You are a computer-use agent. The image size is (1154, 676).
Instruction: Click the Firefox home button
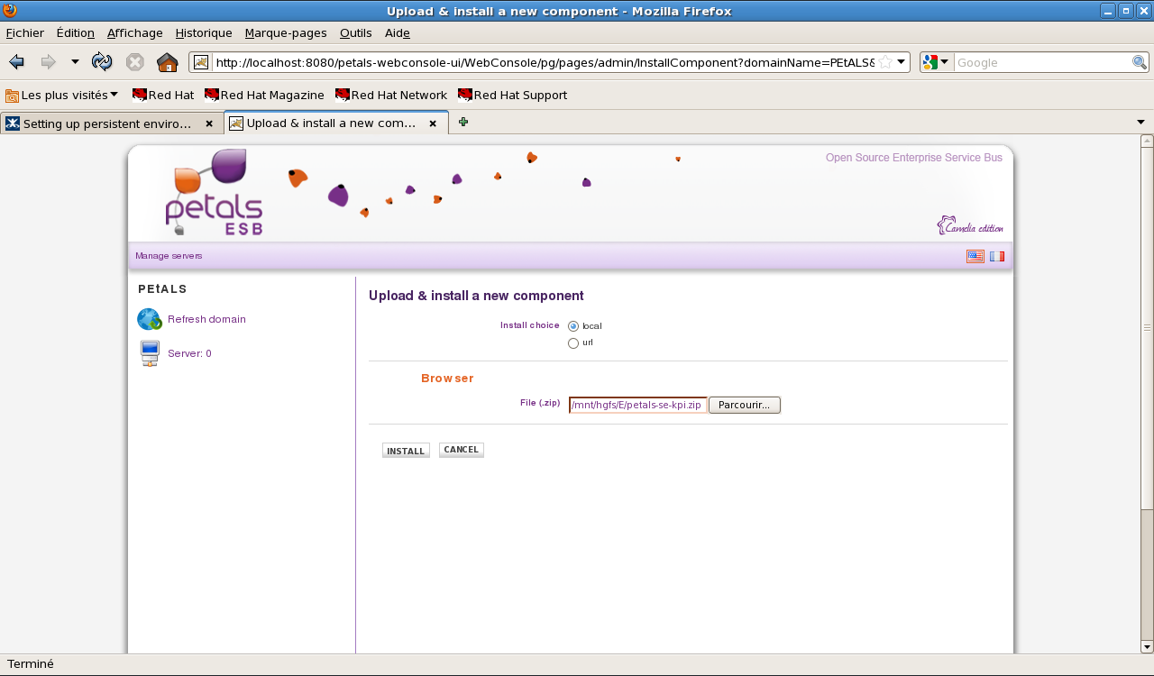[x=167, y=62]
